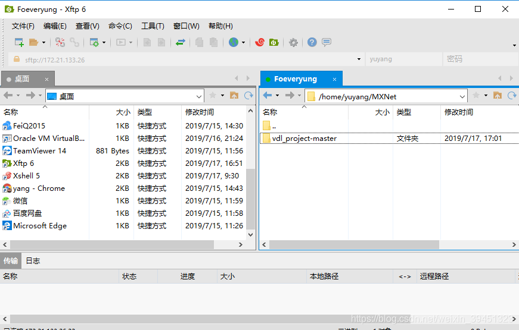Go forward in local pane
519x330 pixels.
(x=31, y=96)
